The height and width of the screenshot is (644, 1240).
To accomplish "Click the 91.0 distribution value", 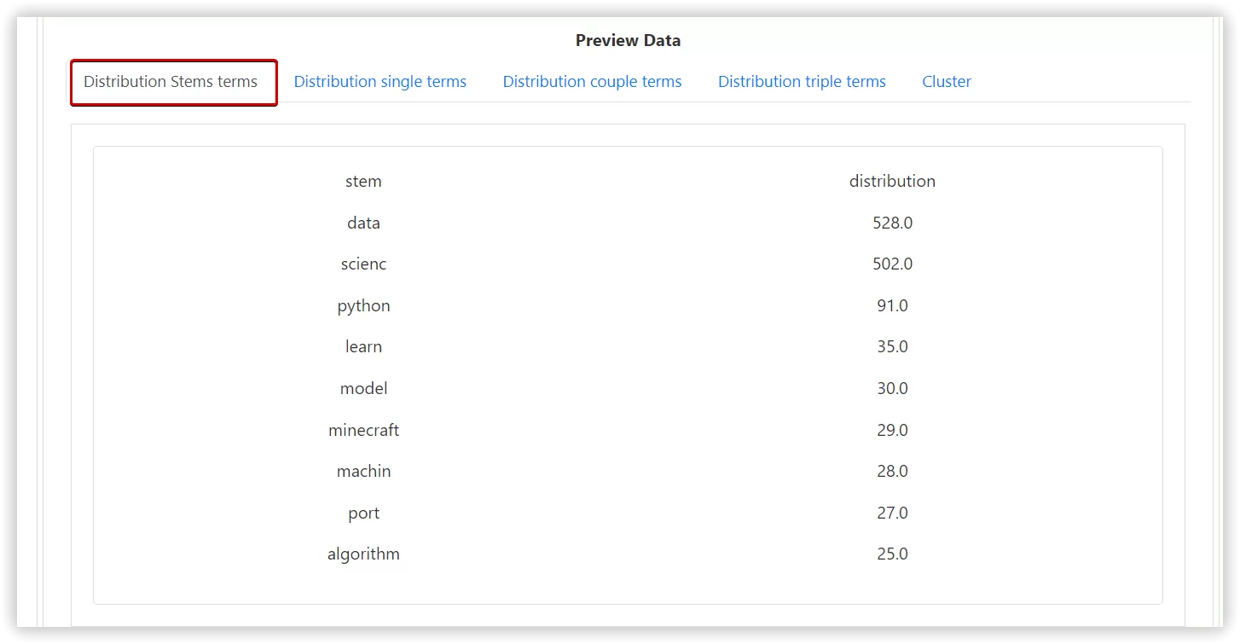I will point(892,305).
